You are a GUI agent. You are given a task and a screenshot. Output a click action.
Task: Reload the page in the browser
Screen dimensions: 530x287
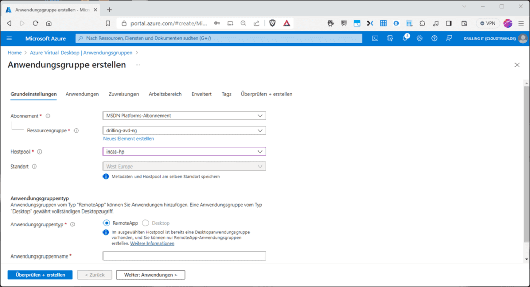35,23
